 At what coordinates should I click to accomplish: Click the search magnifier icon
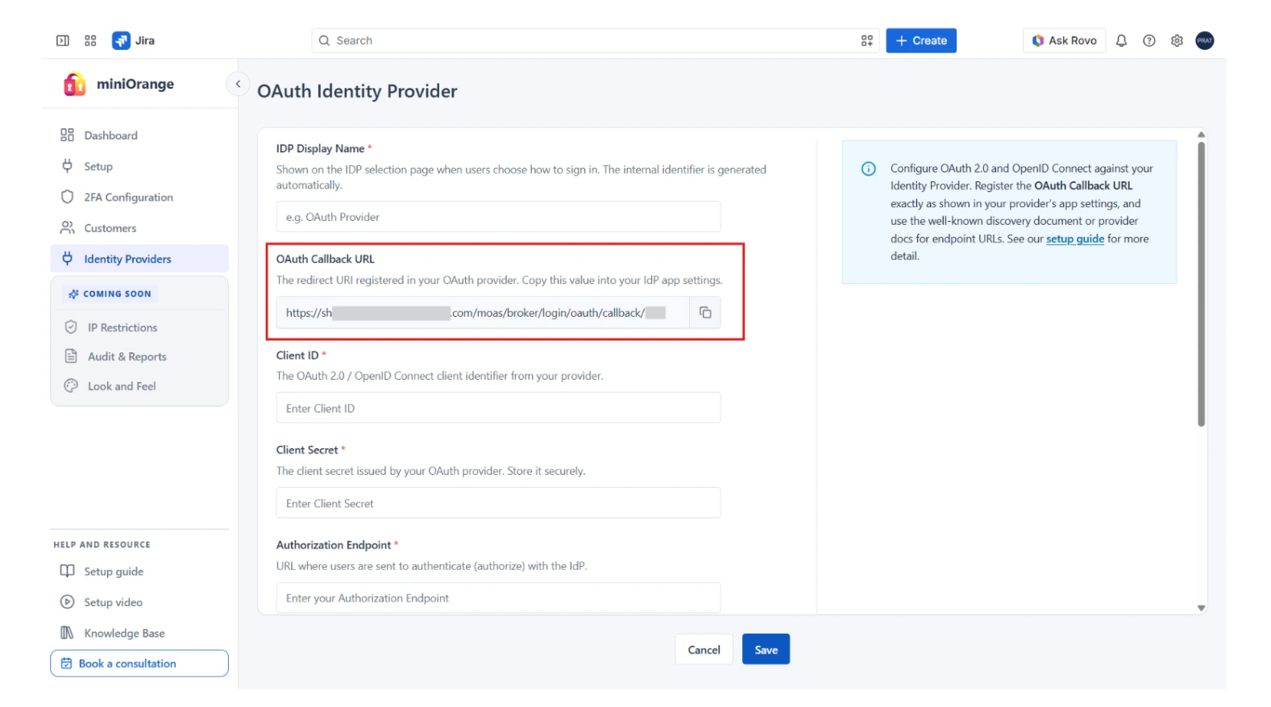pos(324,40)
